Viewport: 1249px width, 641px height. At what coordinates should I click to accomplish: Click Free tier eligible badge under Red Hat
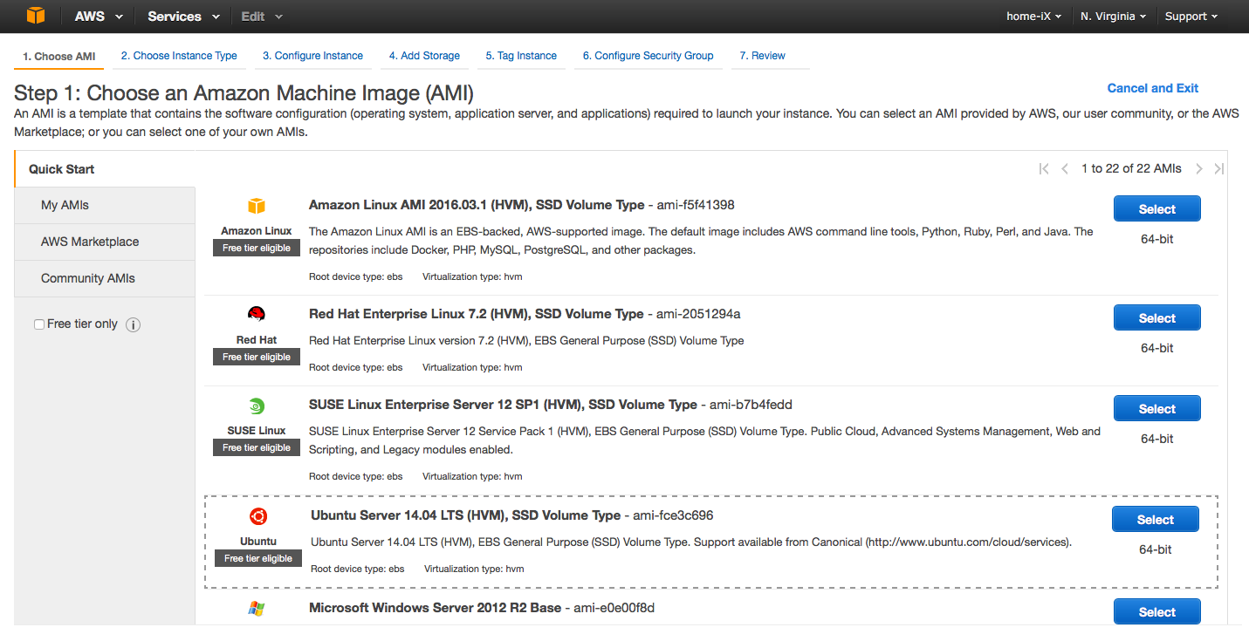(x=257, y=357)
